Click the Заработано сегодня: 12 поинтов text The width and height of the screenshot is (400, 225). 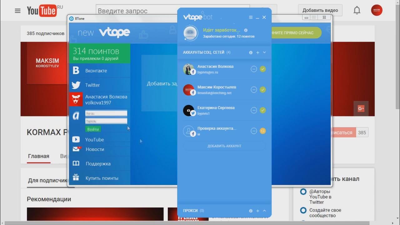coord(229,37)
